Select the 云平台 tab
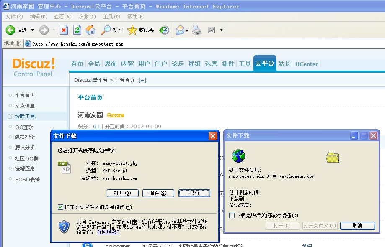 click(x=265, y=63)
